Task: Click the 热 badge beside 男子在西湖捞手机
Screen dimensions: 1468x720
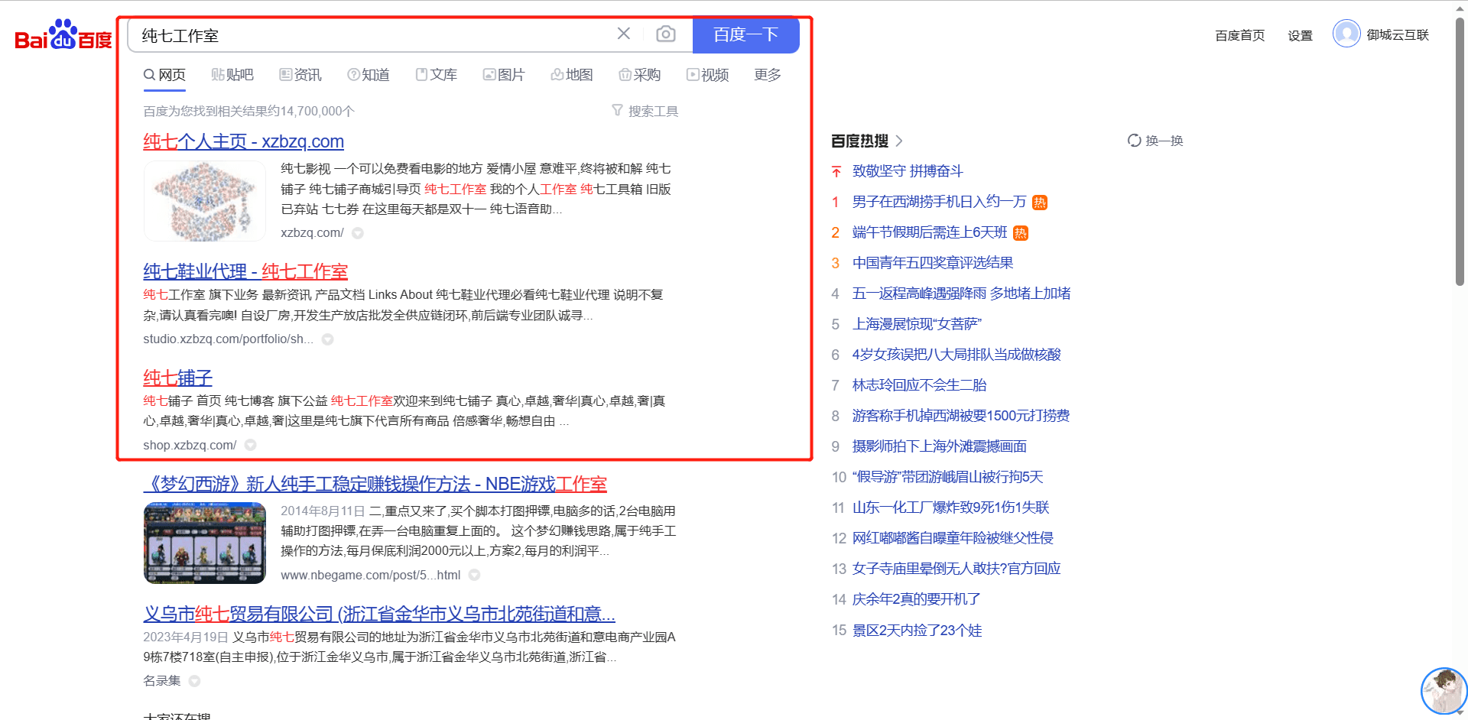Action: coord(1040,203)
